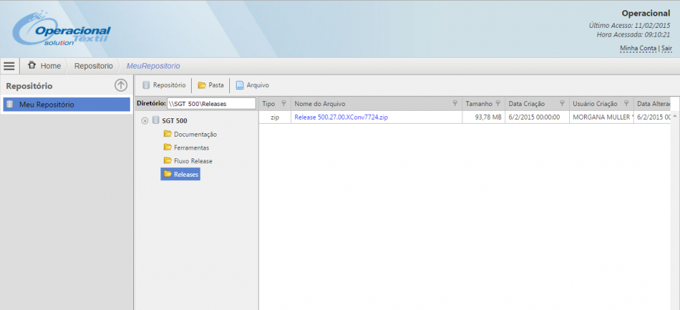Open filter for Tipo column
680x310 pixels.
click(x=284, y=104)
